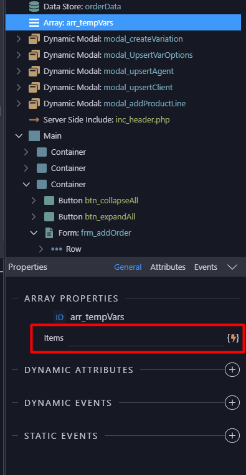The width and height of the screenshot is (246, 475).
Task: Click the lightning dynamic data picker for Items
Action: pos(233,338)
